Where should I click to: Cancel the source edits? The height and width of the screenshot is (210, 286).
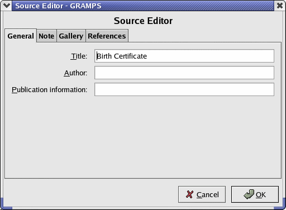[x=202, y=194]
